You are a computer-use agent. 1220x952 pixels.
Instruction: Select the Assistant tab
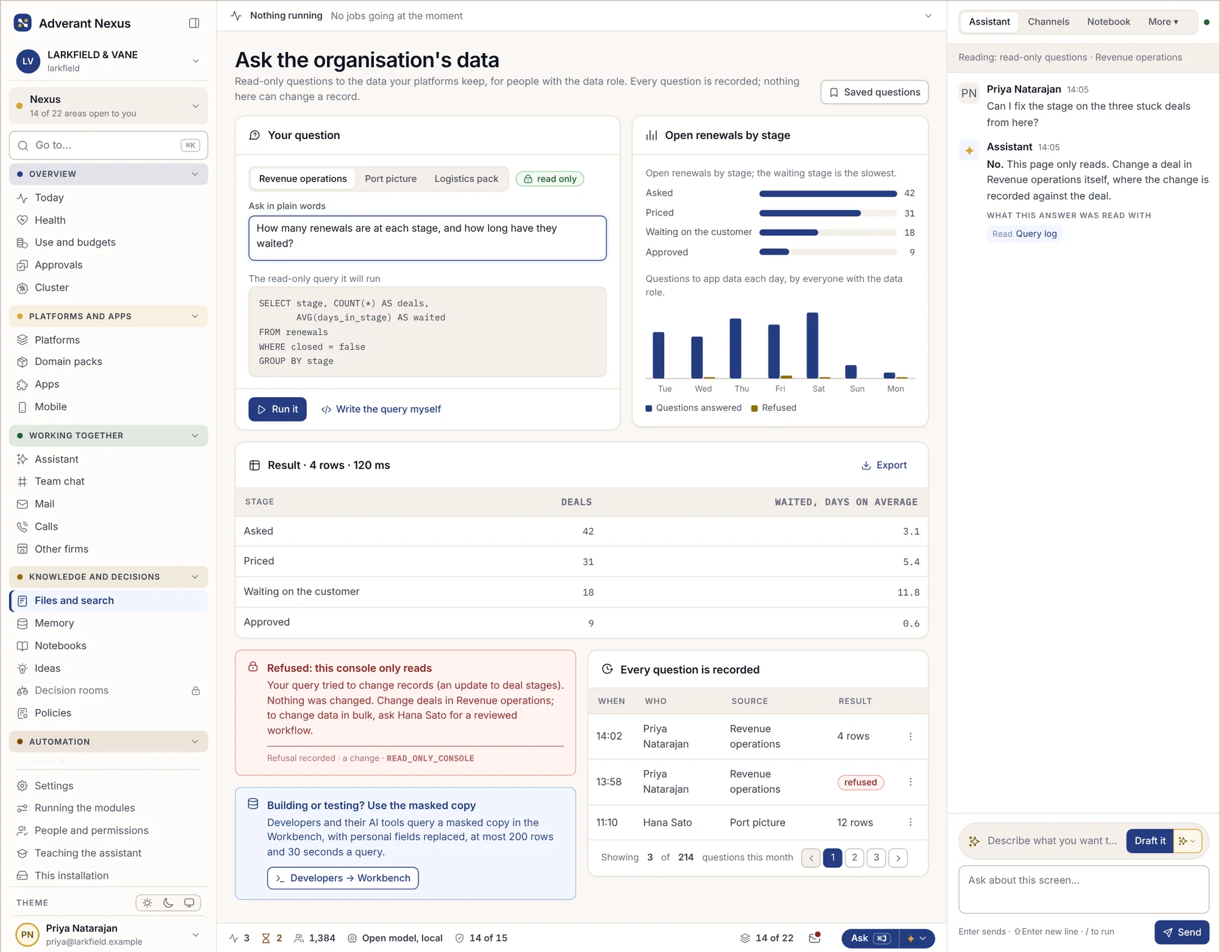click(x=989, y=22)
